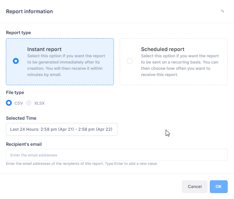Choose the XLSX file type radio
234x199 pixels.
coord(29,103)
